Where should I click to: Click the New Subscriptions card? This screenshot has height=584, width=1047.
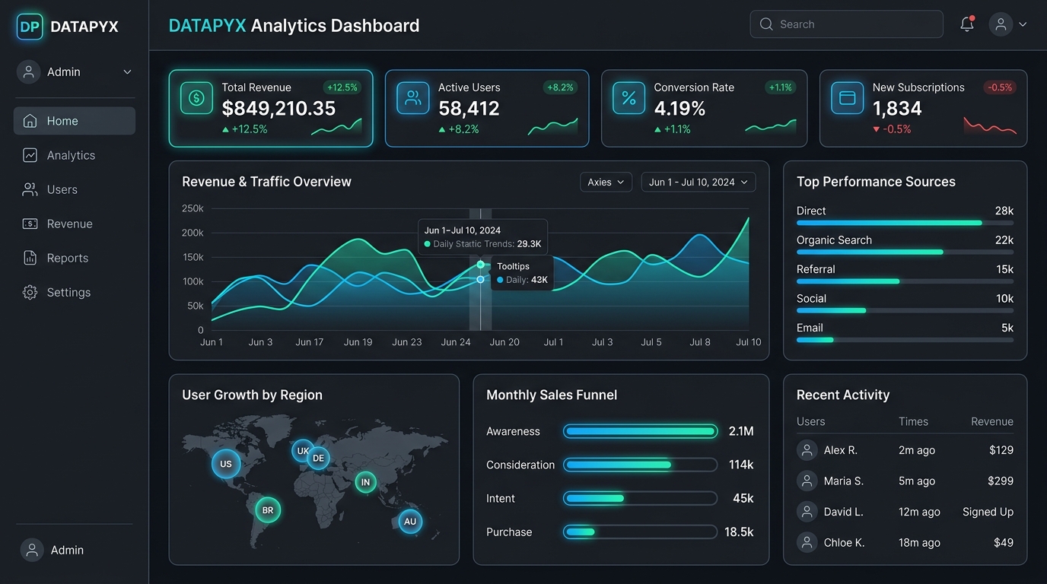923,108
